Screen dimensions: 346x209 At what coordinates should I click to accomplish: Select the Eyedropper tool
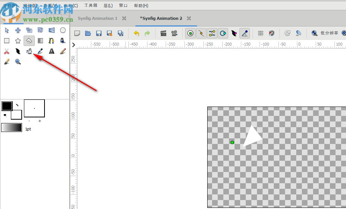pyautogui.click(x=40, y=51)
